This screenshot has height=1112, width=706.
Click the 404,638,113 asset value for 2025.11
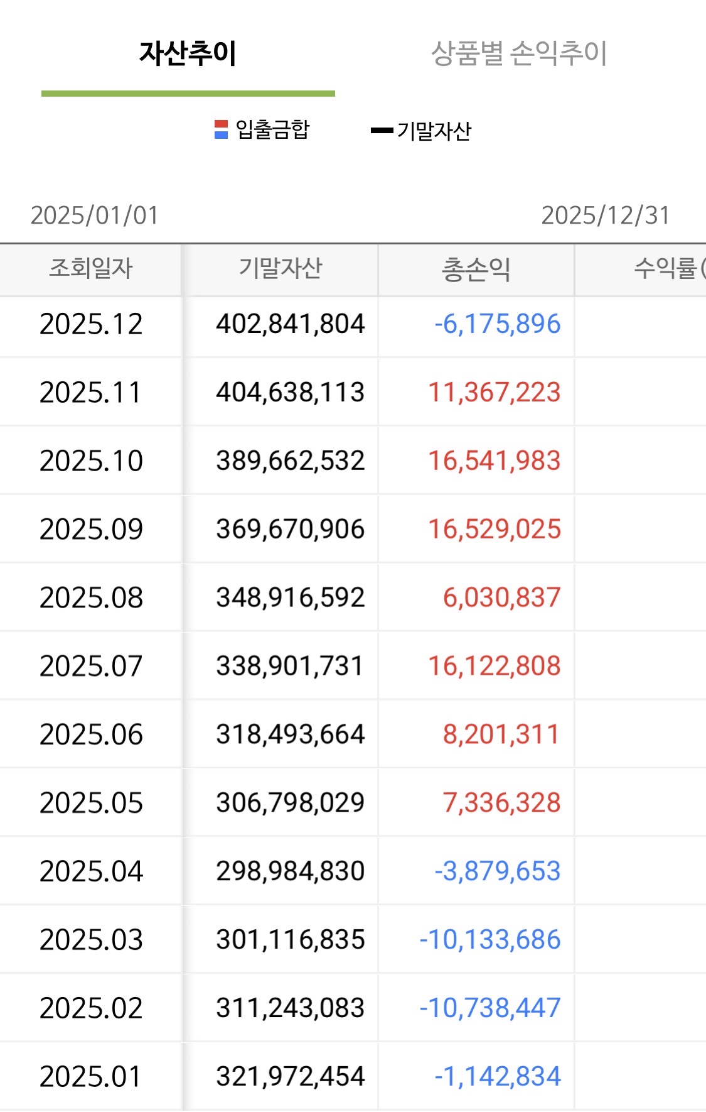290,393
